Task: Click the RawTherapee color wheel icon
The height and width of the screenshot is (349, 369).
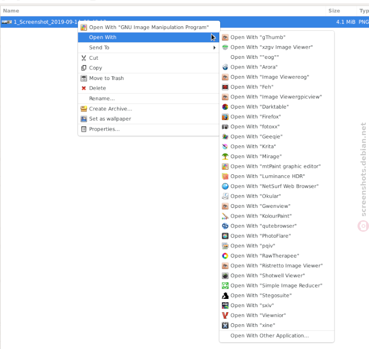Action: pos(225,256)
